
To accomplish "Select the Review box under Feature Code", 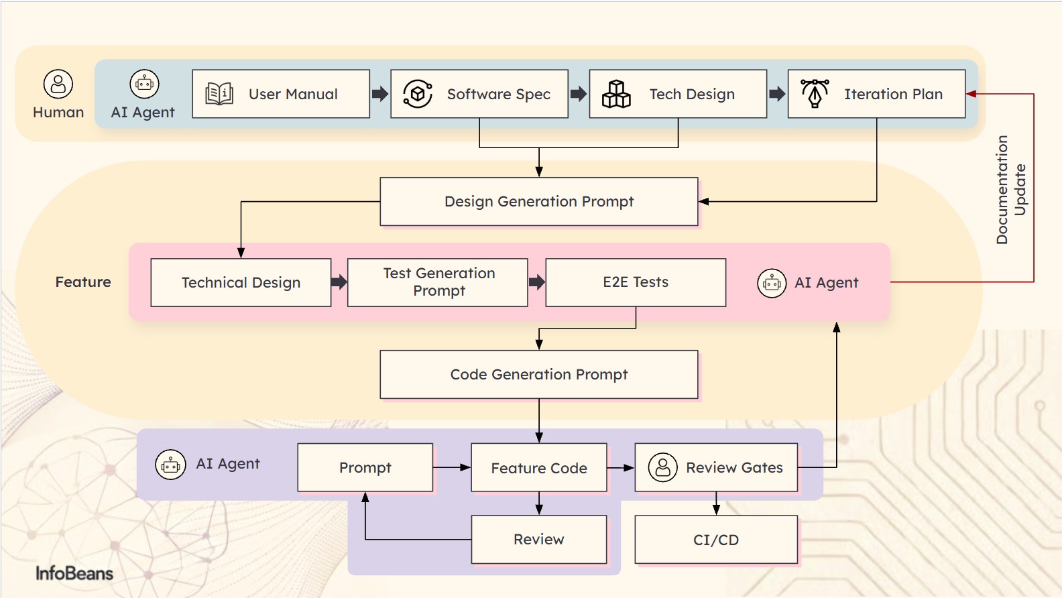I will [x=538, y=540].
